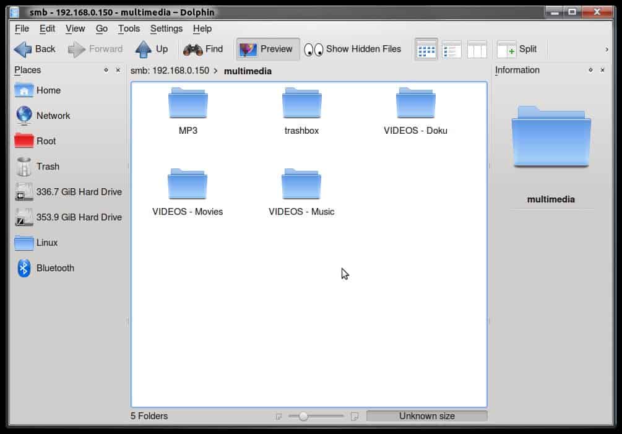
Task: Close the Places panel
Action: pyautogui.click(x=118, y=70)
